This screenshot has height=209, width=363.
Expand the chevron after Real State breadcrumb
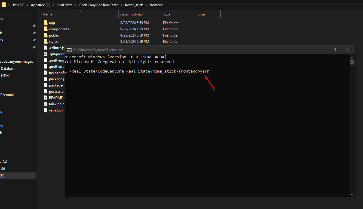76,5
